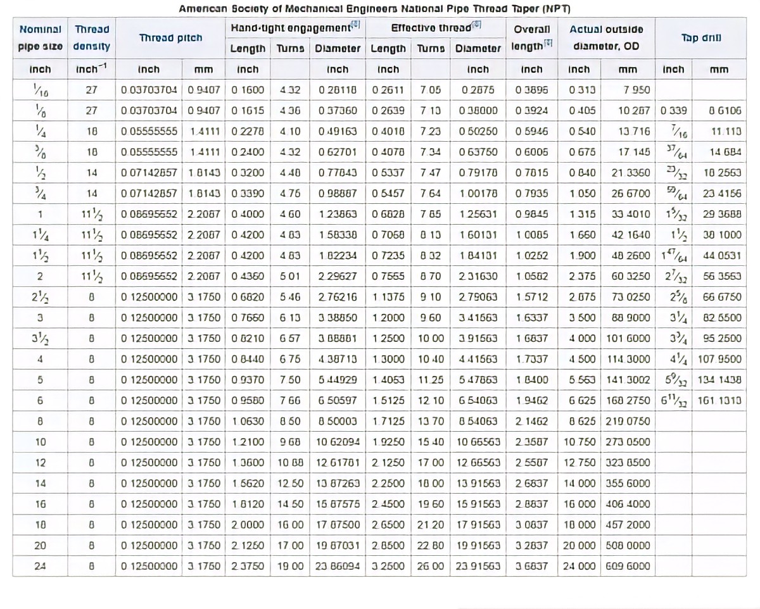Click the footnote marker next to Overall length
This screenshot has width=760, height=609.
click(548, 44)
